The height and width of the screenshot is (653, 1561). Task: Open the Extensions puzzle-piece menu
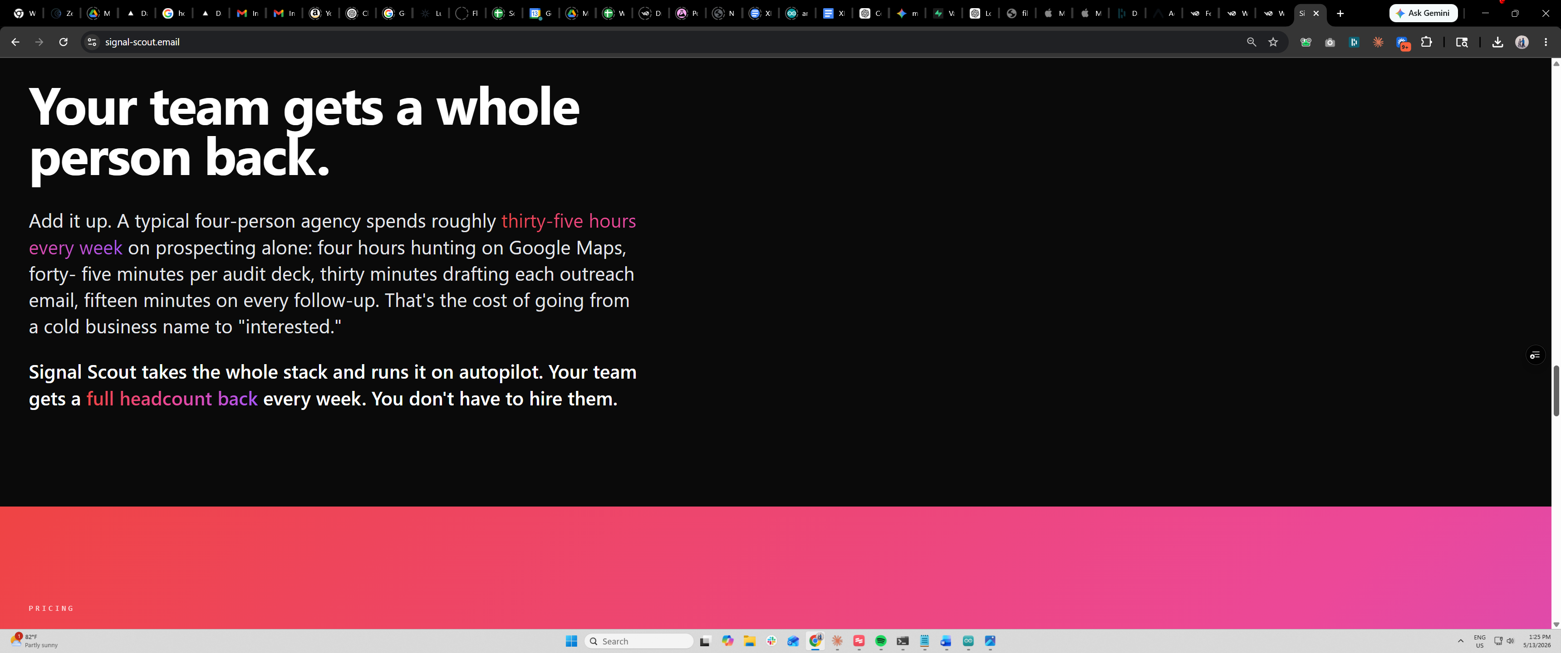pyautogui.click(x=1427, y=43)
